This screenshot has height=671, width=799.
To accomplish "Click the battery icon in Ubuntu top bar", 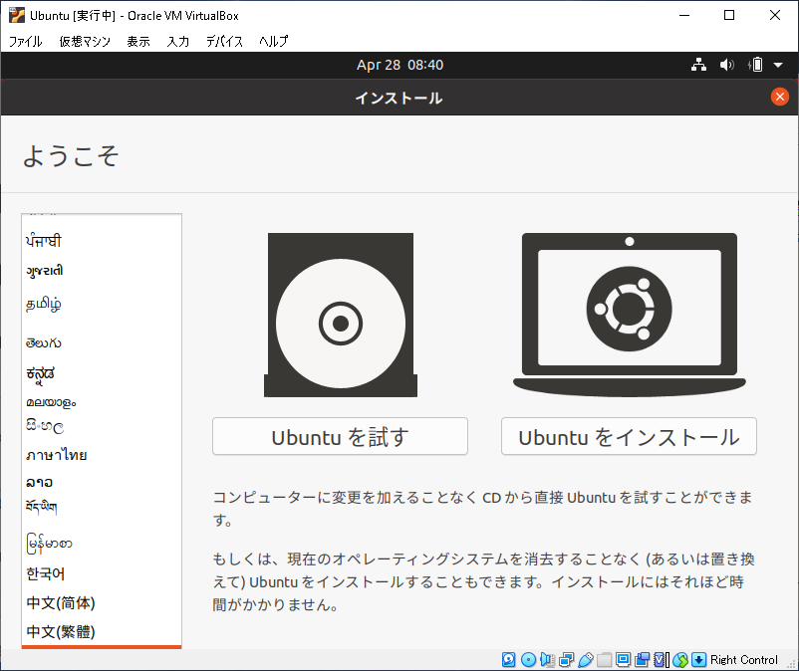I will 755,65.
